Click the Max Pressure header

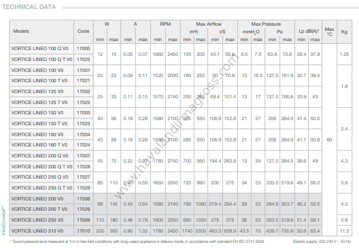266,24
